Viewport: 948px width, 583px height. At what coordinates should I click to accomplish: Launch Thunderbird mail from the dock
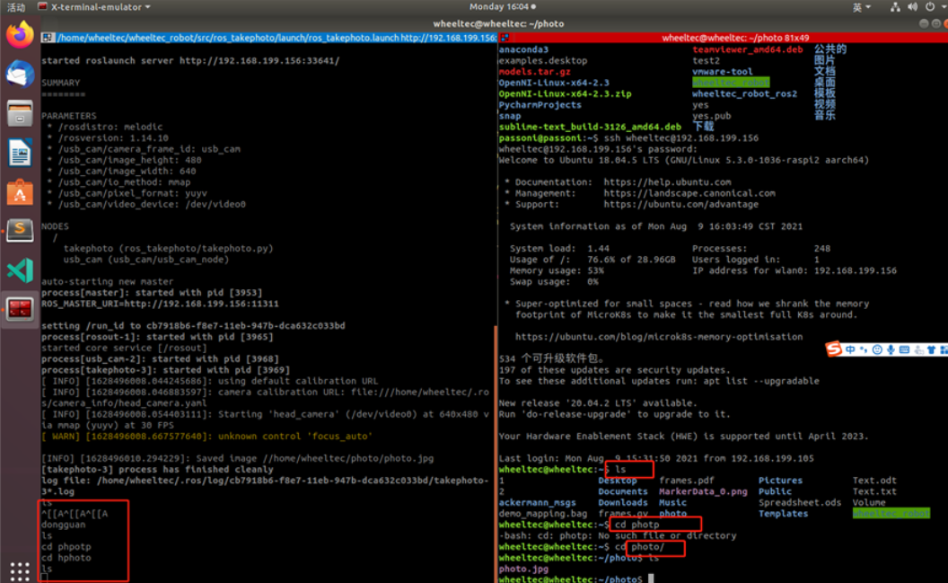pos(20,74)
